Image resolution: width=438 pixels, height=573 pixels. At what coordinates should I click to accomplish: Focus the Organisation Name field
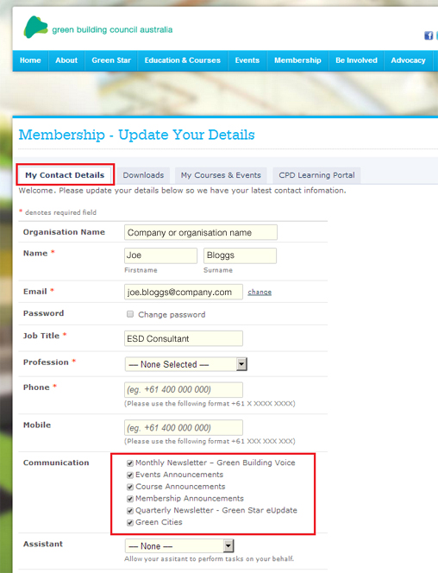(201, 232)
